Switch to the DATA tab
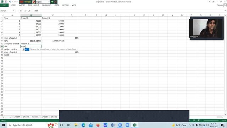This screenshot has width=227, height=128. click(57, 5)
